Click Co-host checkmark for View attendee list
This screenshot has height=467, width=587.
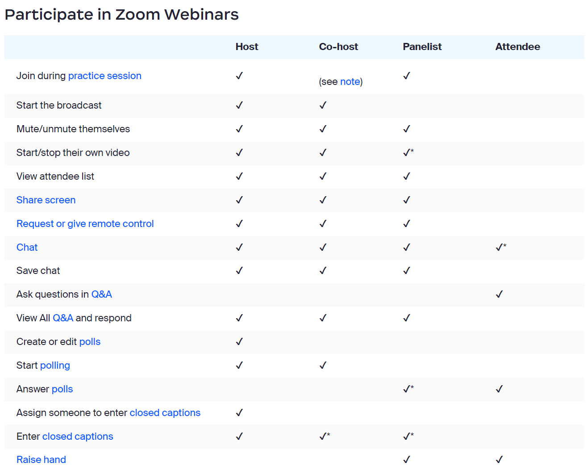click(323, 176)
